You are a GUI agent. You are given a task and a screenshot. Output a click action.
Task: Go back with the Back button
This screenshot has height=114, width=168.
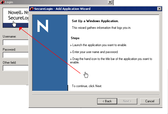click(107, 101)
